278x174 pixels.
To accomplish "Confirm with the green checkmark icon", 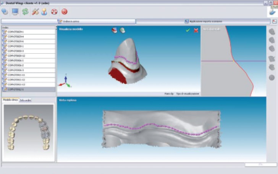I will point(188,30).
